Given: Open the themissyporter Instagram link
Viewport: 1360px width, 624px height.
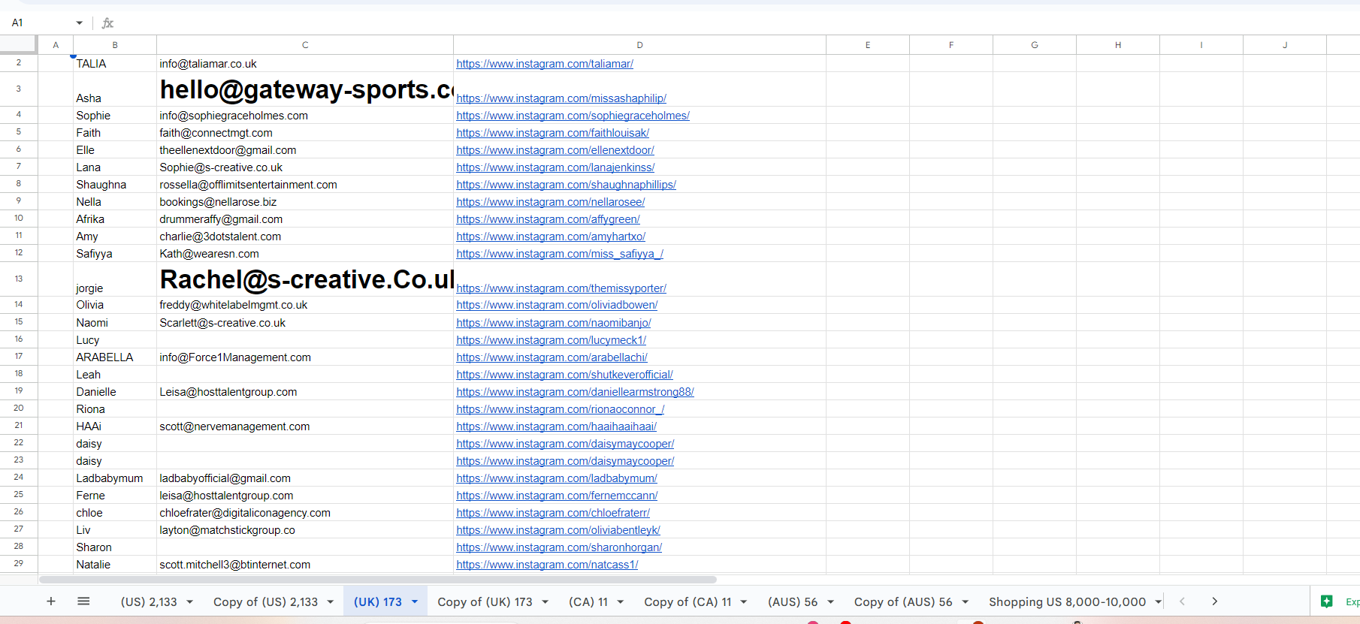Looking at the screenshot, I should click(x=561, y=288).
